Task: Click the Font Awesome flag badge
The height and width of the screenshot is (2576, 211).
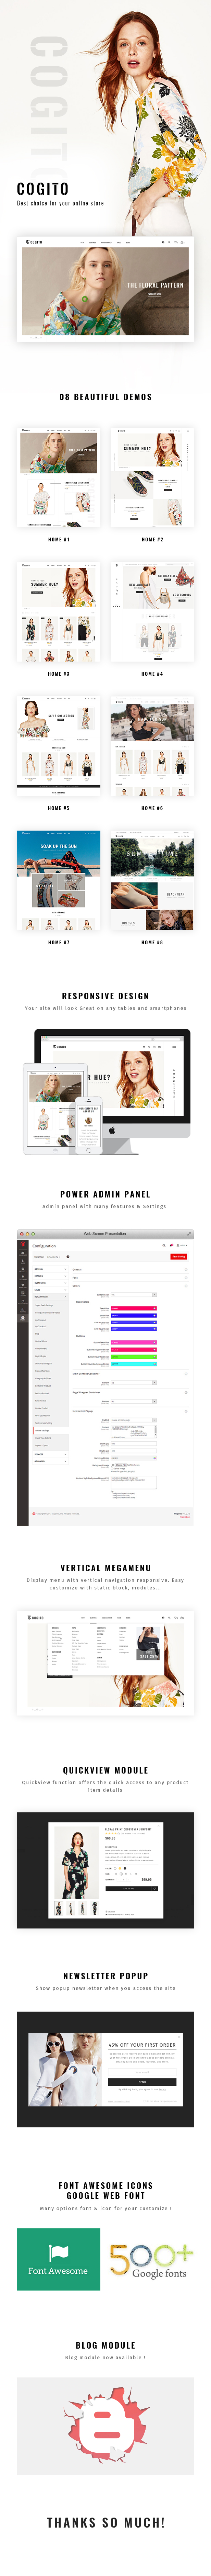Action: pyautogui.click(x=58, y=2259)
